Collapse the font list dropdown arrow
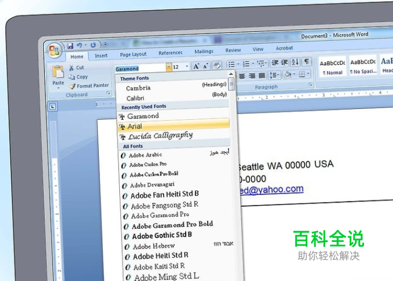This screenshot has width=393, height=281. point(169,67)
